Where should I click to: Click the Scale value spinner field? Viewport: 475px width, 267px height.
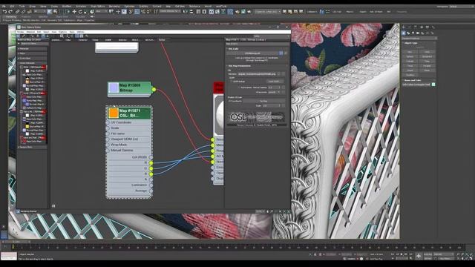pyautogui.click(x=271, y=105)
